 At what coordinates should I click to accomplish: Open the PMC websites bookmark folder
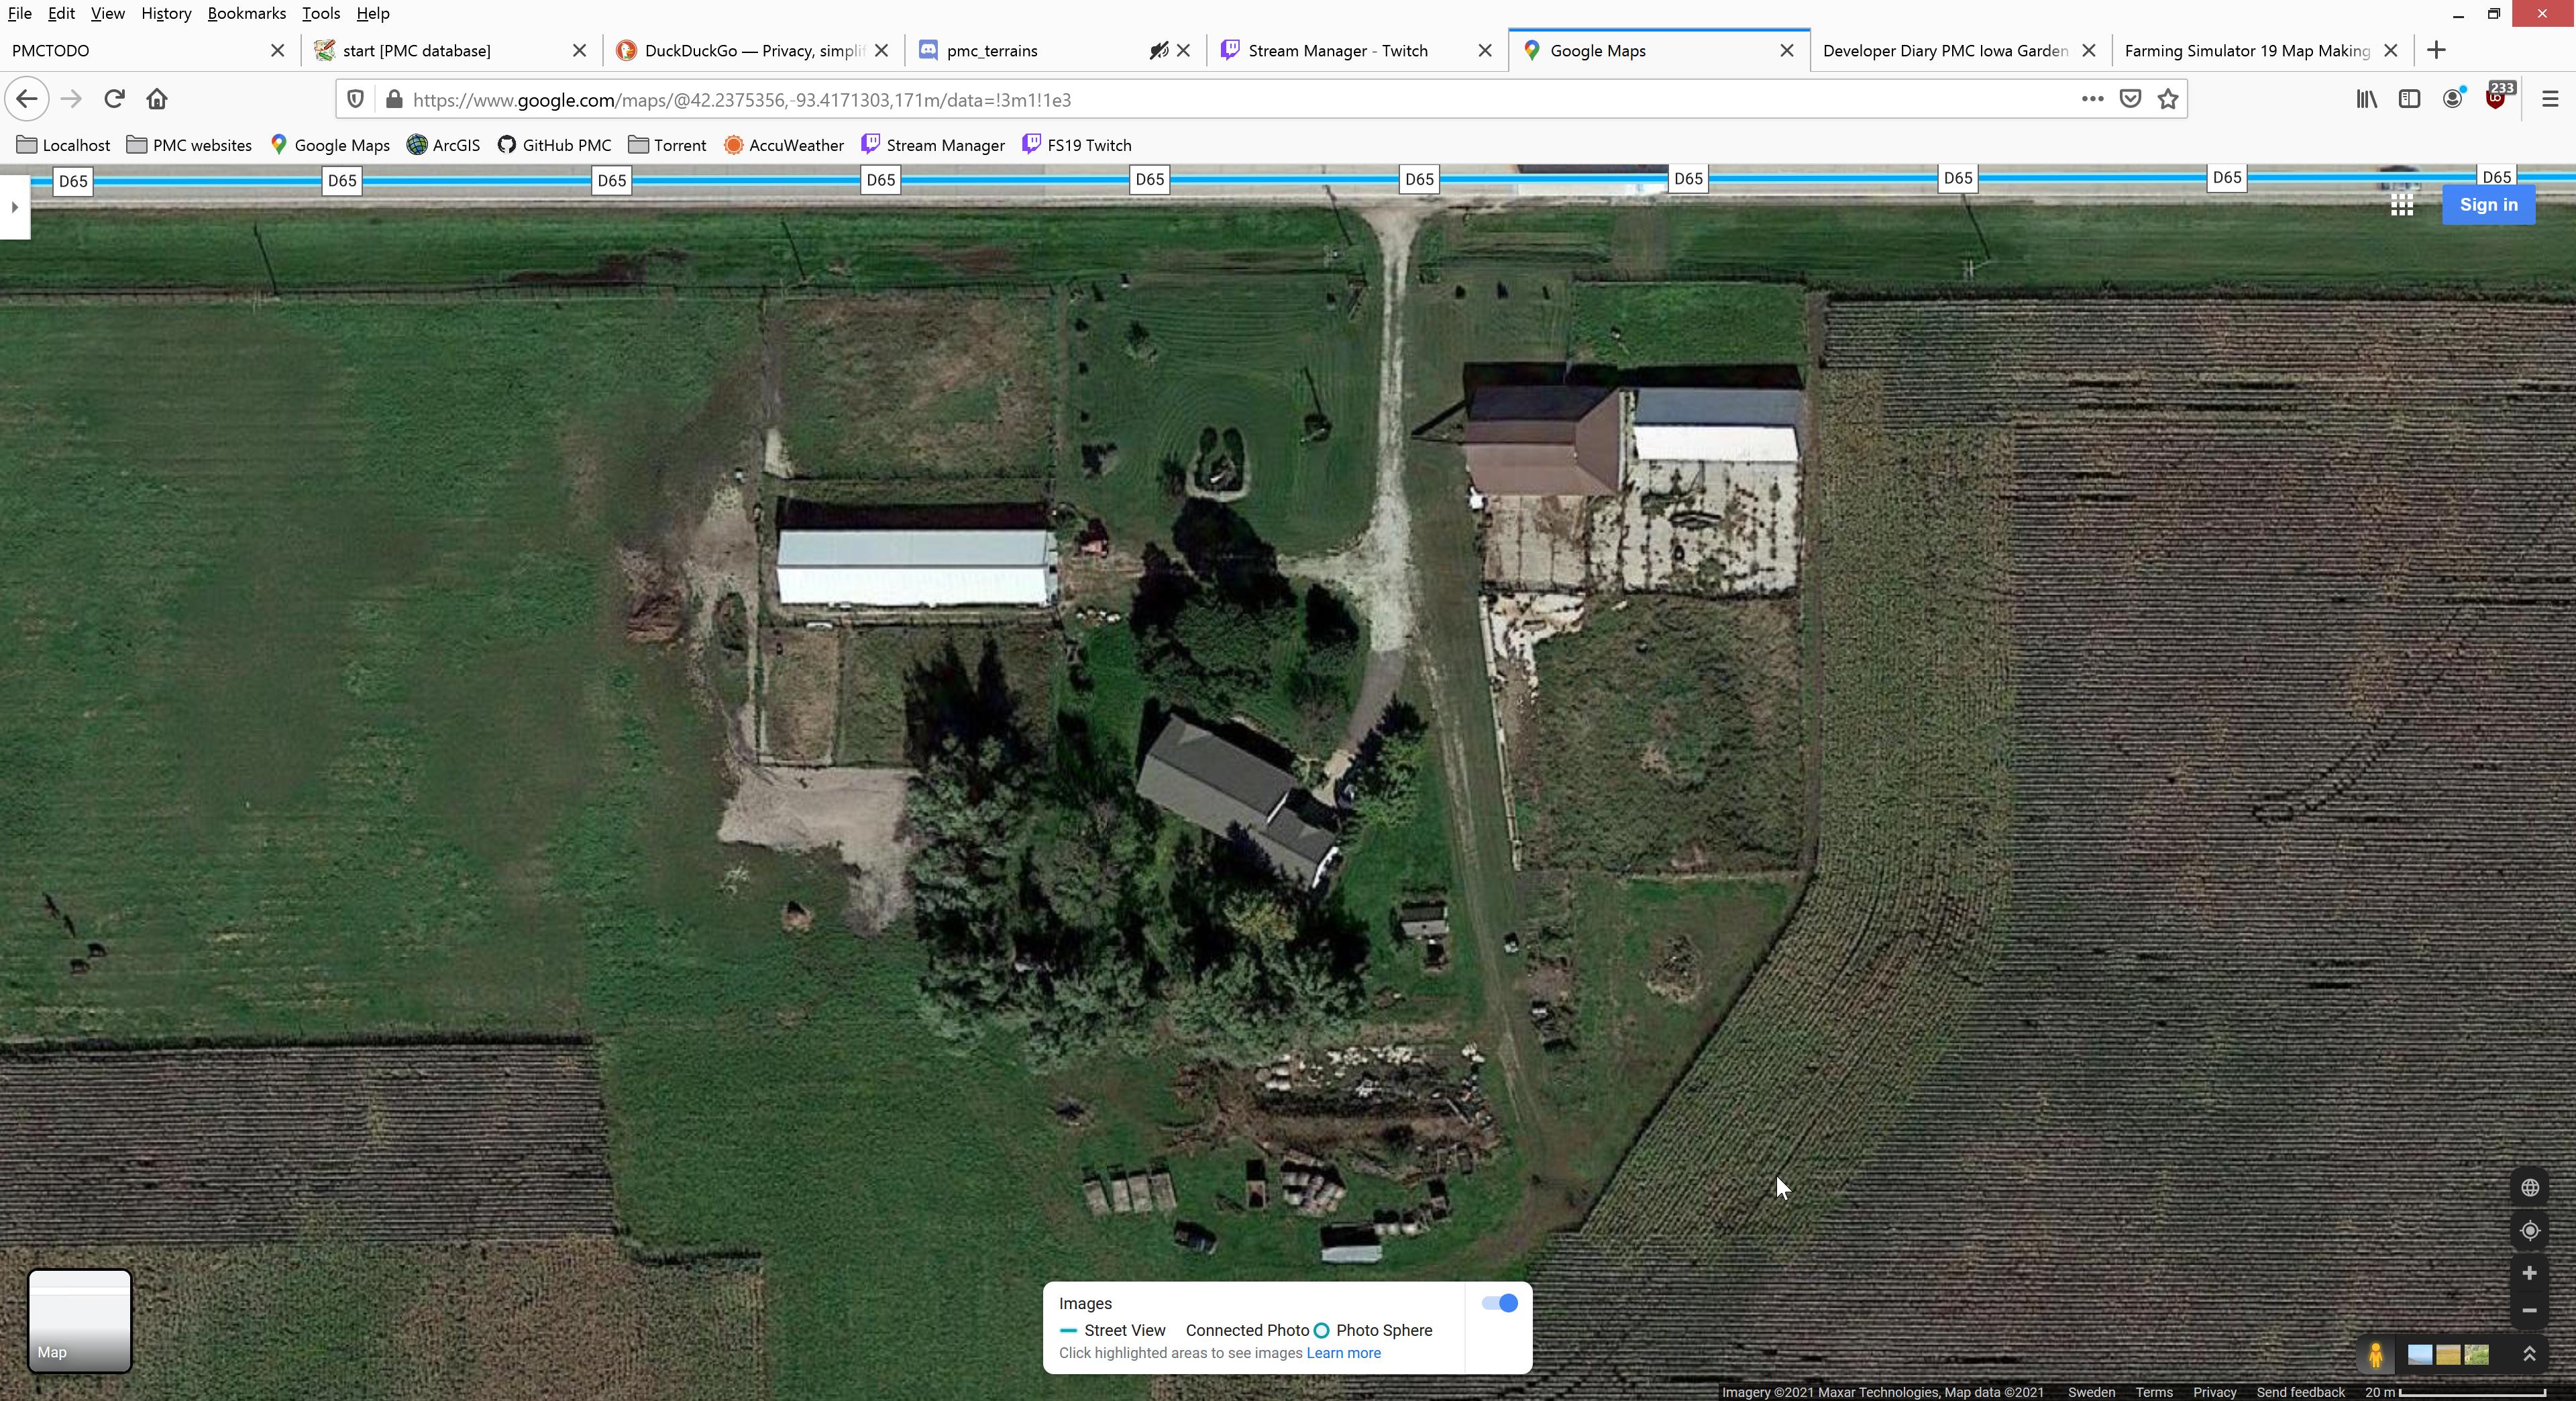click(189, 145)
